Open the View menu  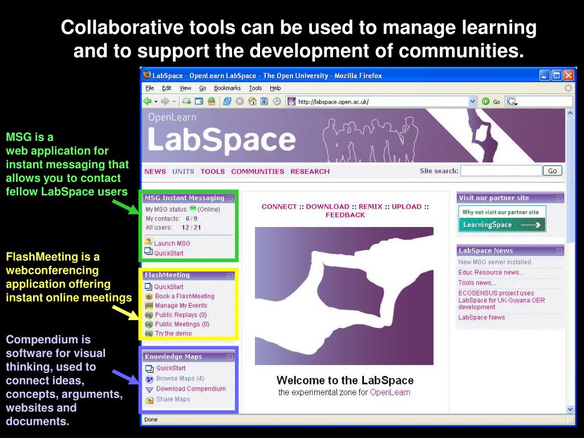tap(185, 88)
